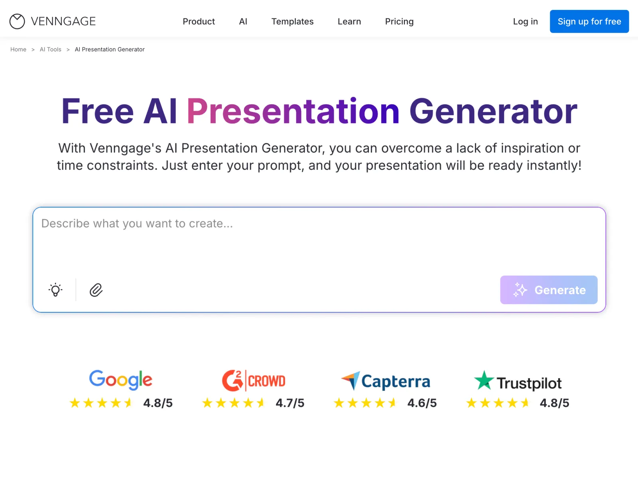
Task: Open the Templates menu
Action: tap(292, 22)
